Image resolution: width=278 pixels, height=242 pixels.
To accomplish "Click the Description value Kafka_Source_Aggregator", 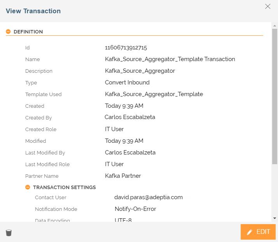I will pyautogui.click(x=140, y=71).
